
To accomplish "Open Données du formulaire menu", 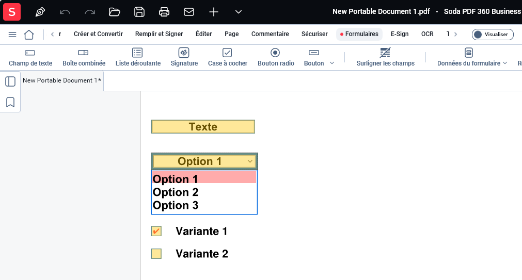I will pyautogui.click(x=472, y=58).
